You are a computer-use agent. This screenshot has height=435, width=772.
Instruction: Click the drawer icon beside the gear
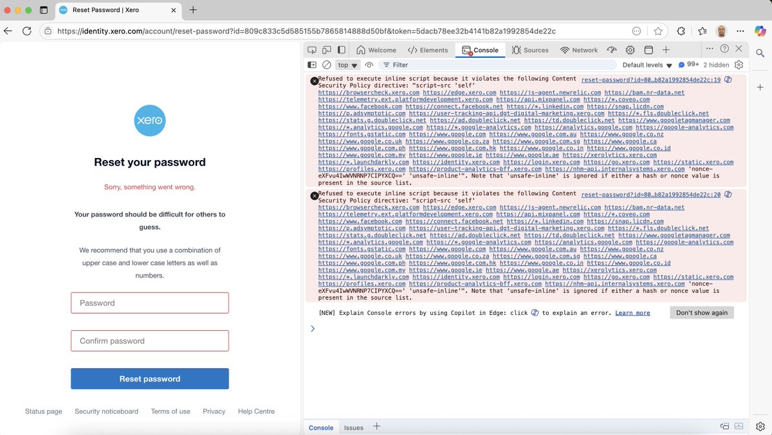click(x=739, y=426)
